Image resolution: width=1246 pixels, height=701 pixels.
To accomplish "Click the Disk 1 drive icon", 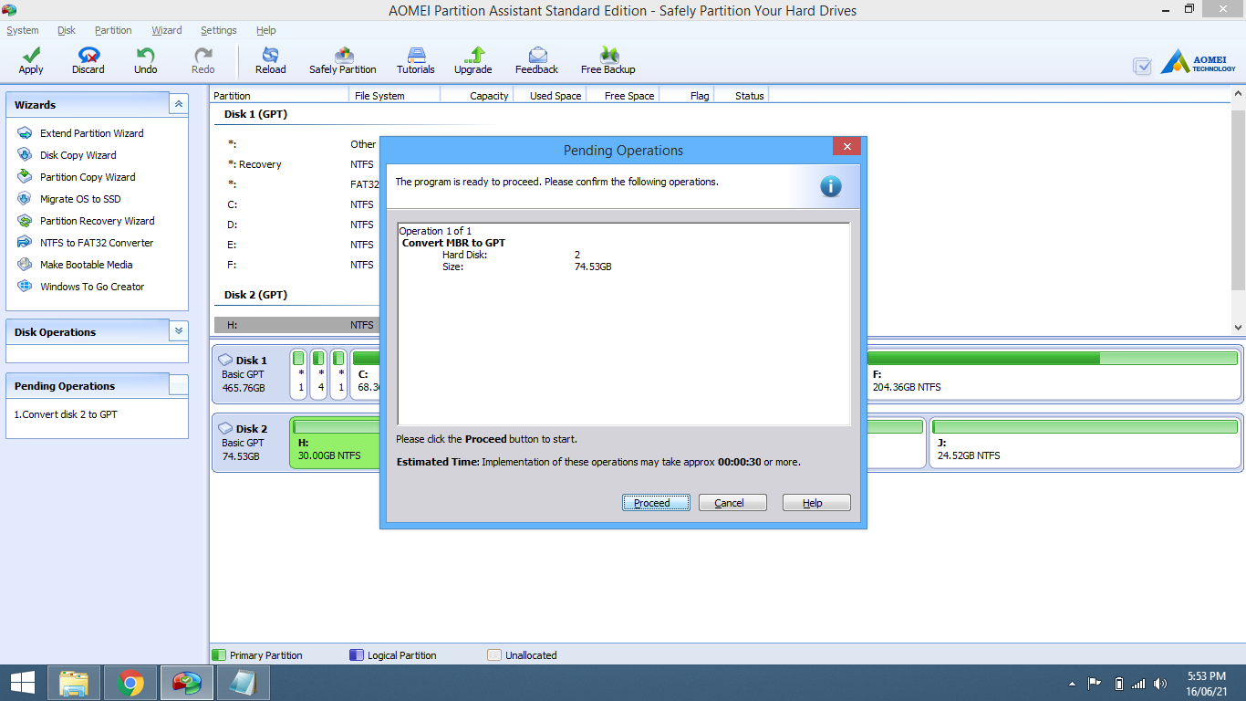I will pyautogui.click(x=225, y=360).
